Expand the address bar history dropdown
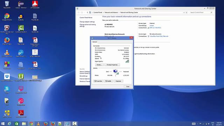The height and width of the screenshot is (126, 224). coord(184,13)
